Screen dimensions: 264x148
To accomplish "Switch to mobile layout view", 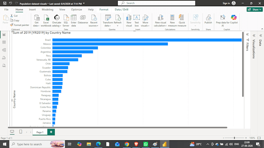I will (21, 132).
